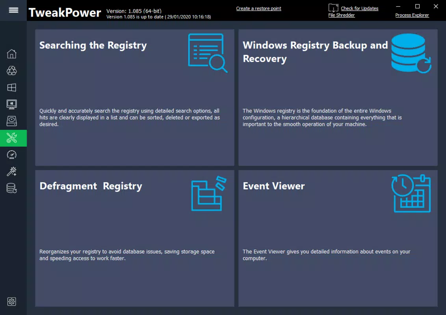The image size is (446, 315).
Task: Open the computer monitor sidebar section
Action: tap(12, 104)
